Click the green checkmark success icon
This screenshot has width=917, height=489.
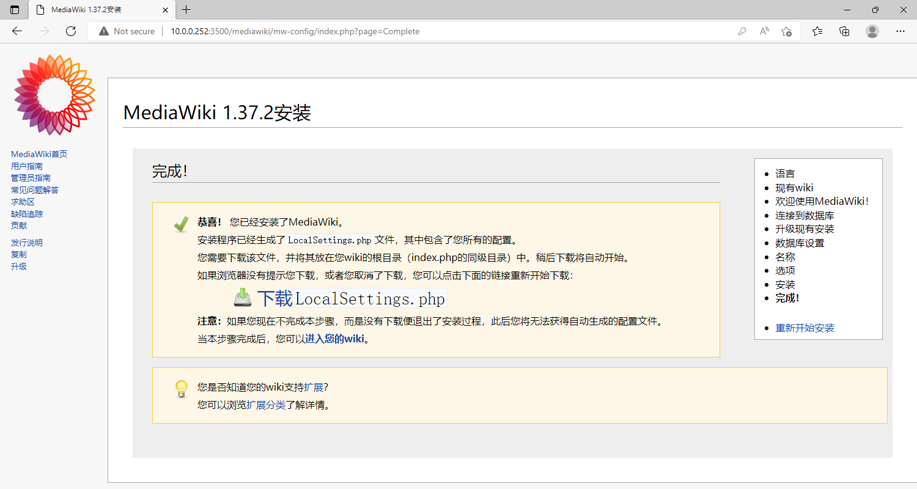click(x=181, y=225)
